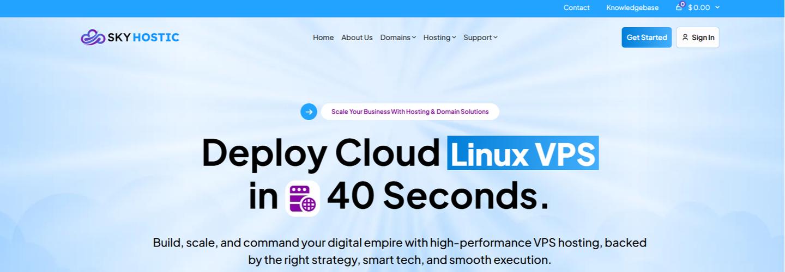Click the Sign In button
The height and width of the screenshot is (272, 785).
[698, 37]
